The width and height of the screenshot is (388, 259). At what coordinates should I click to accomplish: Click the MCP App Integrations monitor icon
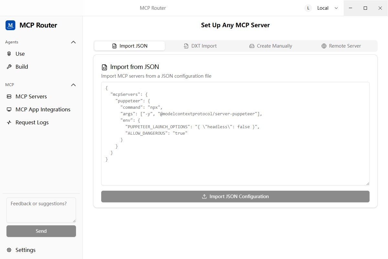tap(9, 109)
